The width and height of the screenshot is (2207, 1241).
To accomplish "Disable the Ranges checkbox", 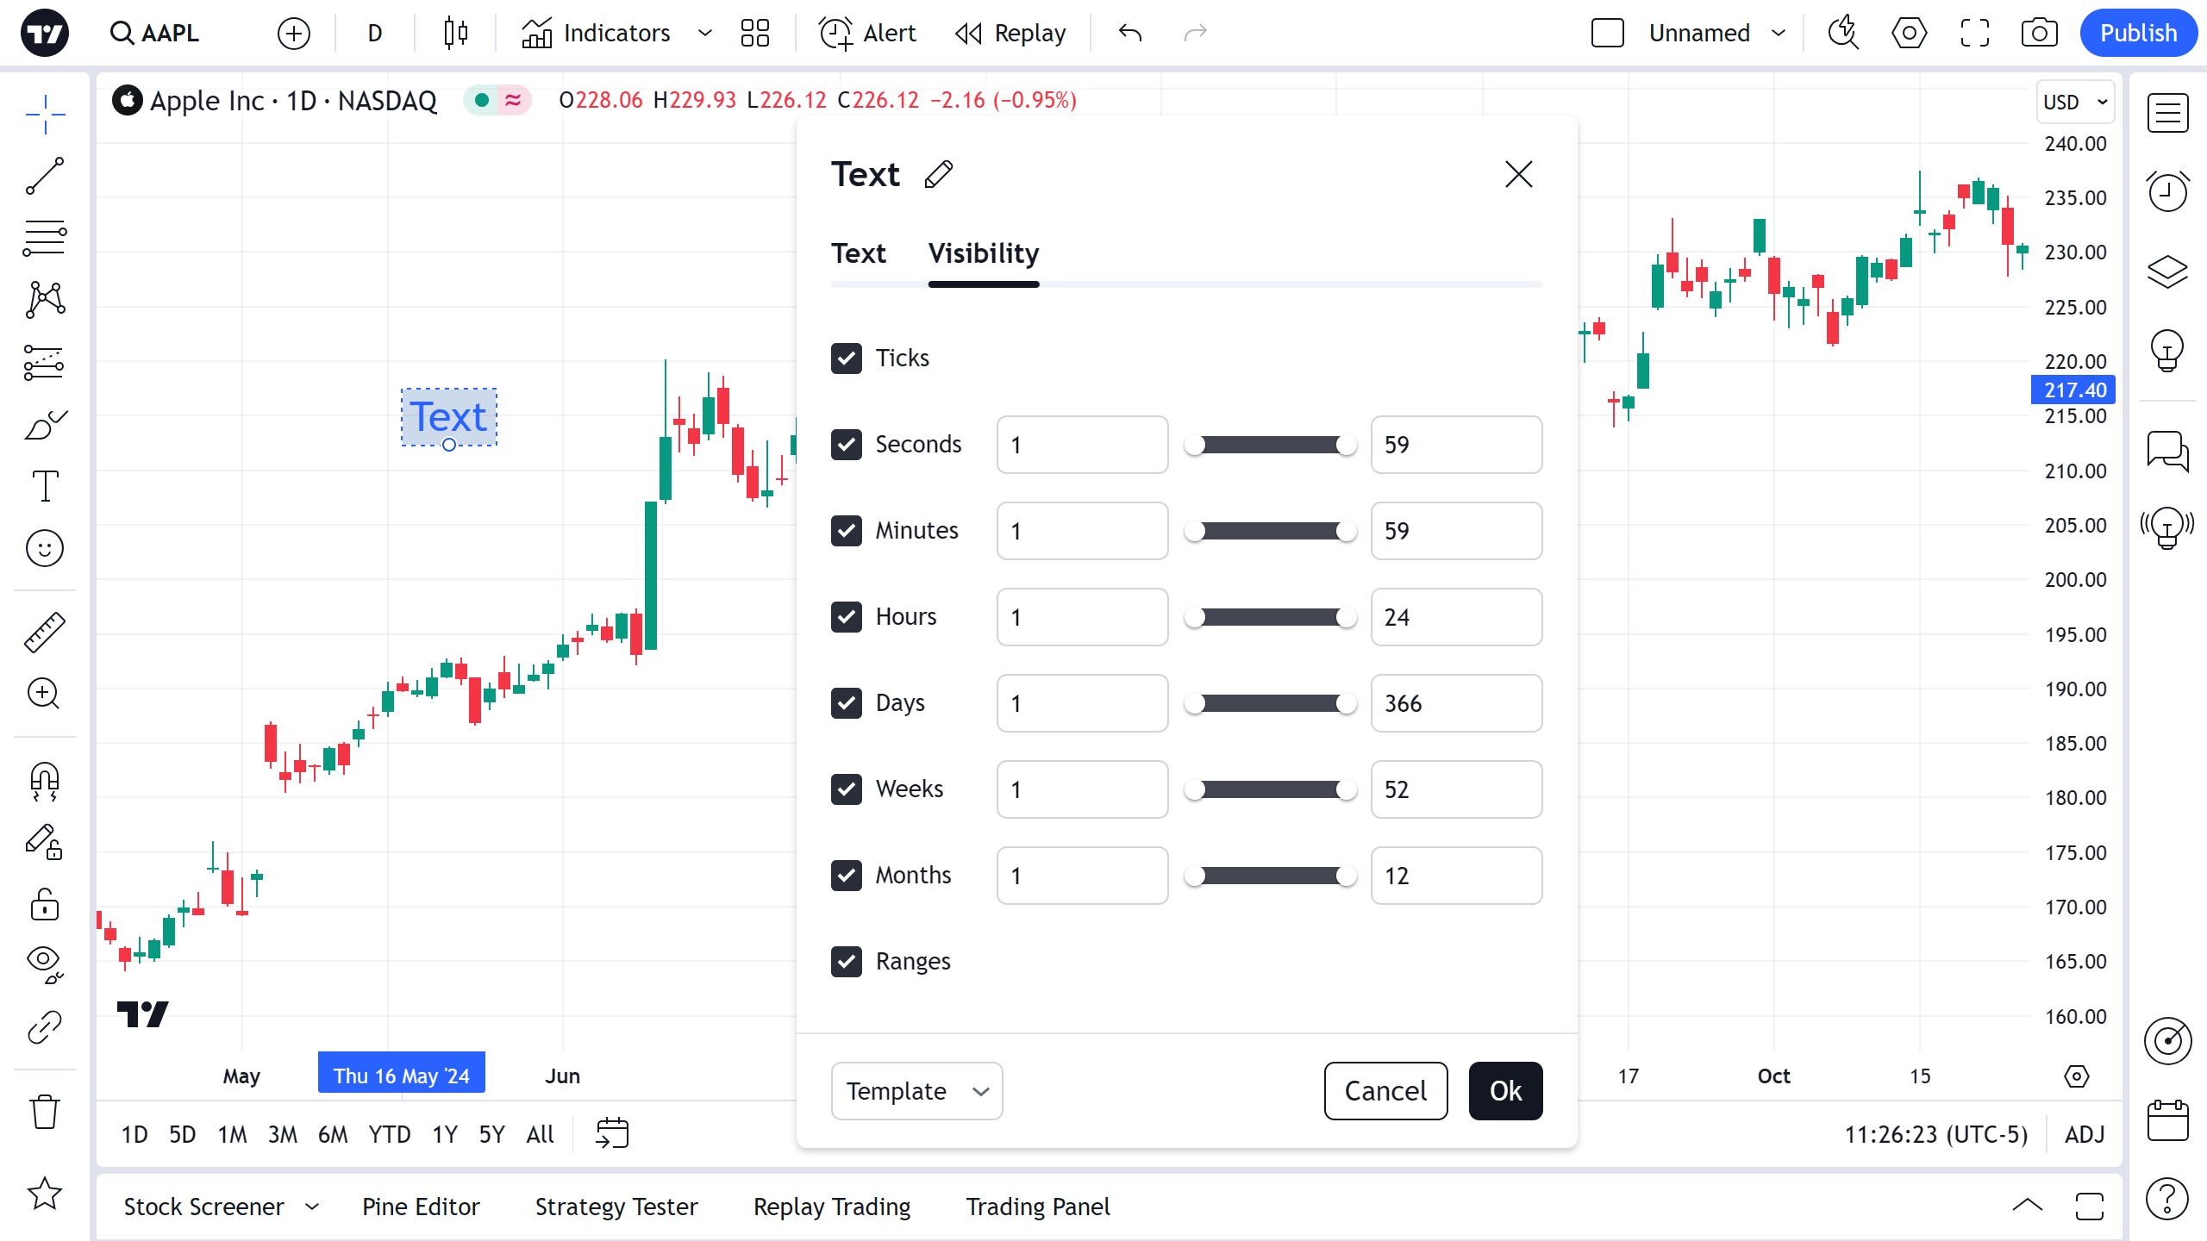I will [x=847, y=962].
